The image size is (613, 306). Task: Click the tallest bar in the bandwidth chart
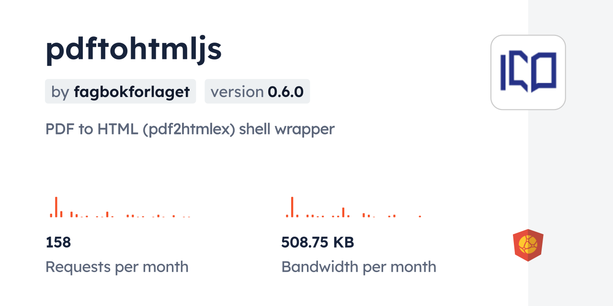pyautogui.click(x=292, y=207)
